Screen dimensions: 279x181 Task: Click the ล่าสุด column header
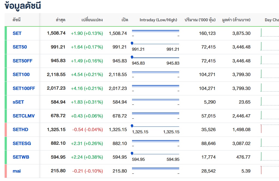click(x=60, y=20)
